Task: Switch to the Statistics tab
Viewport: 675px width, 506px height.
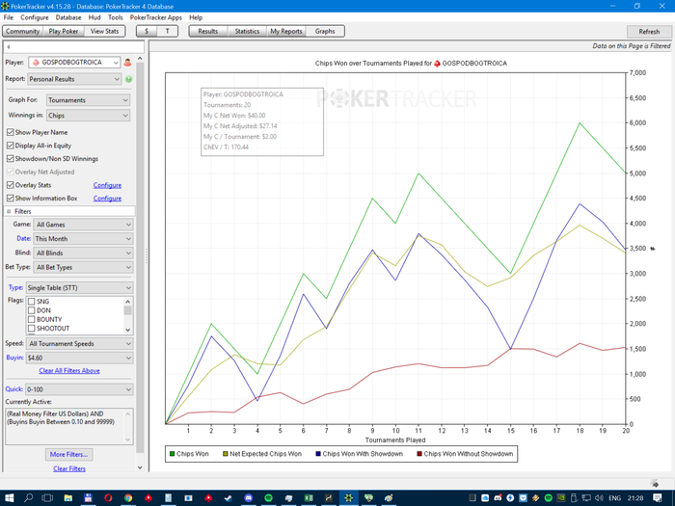Action: (x=247, y=32)
